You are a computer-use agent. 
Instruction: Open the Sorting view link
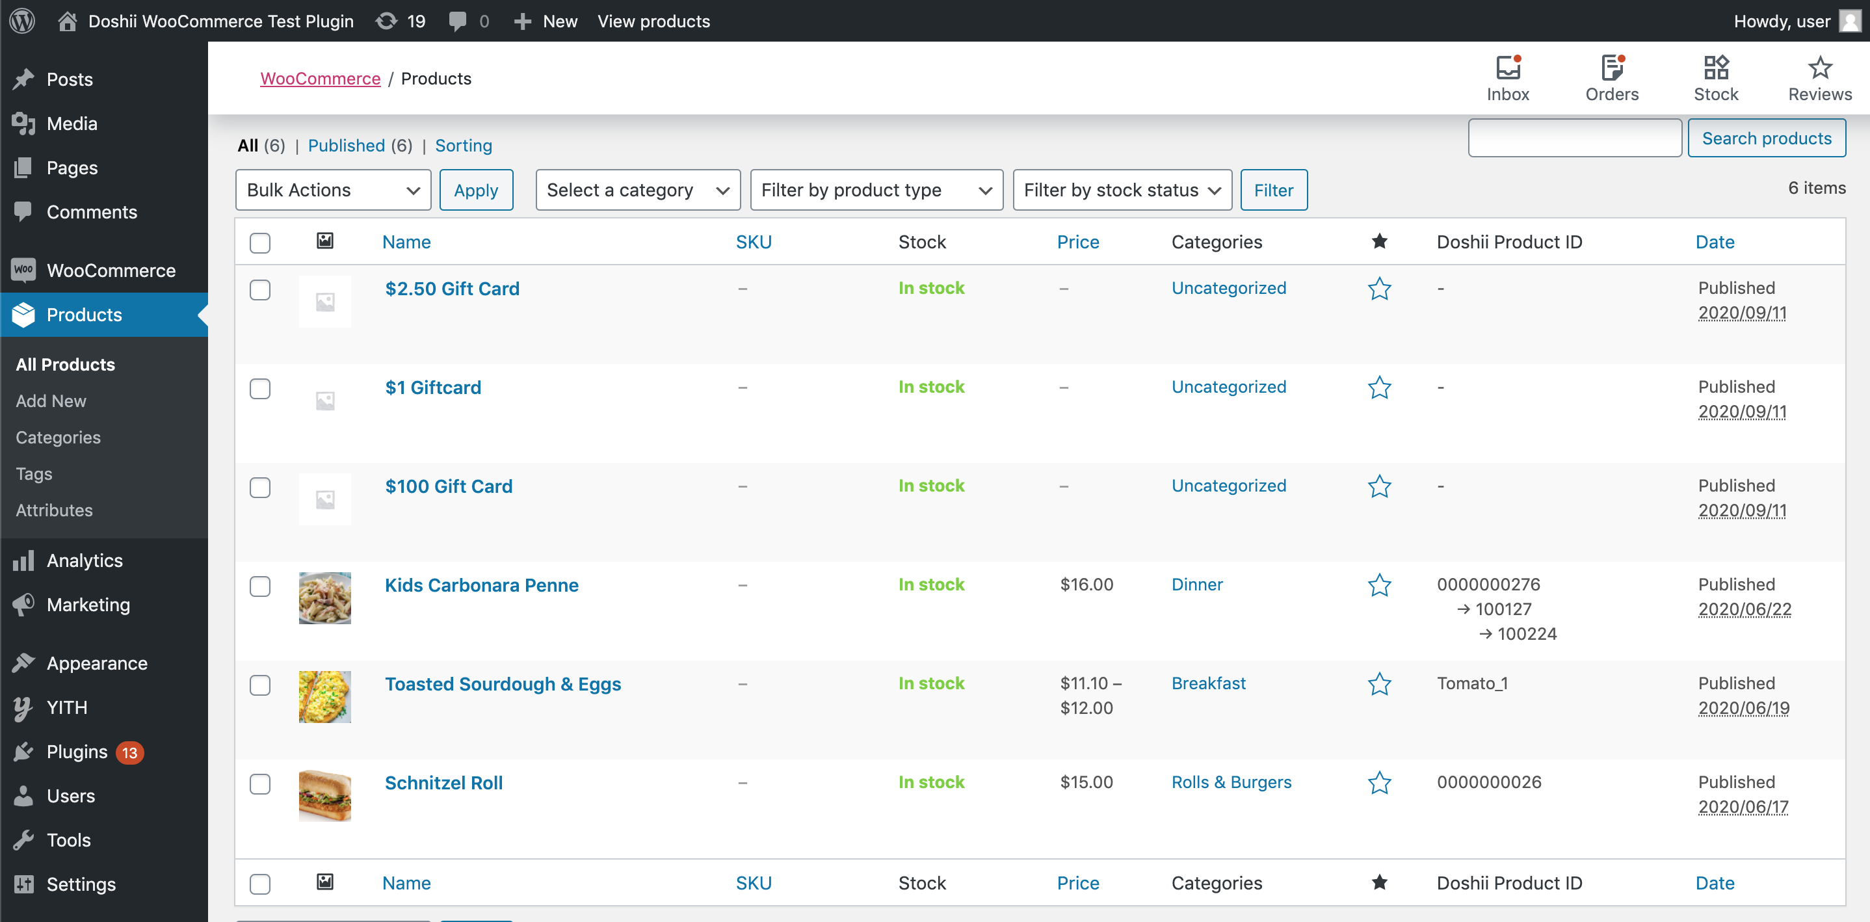(463, 145)
